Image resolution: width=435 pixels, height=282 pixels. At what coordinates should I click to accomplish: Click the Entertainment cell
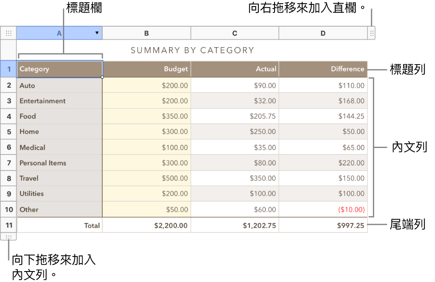click(x=60, y=101)
